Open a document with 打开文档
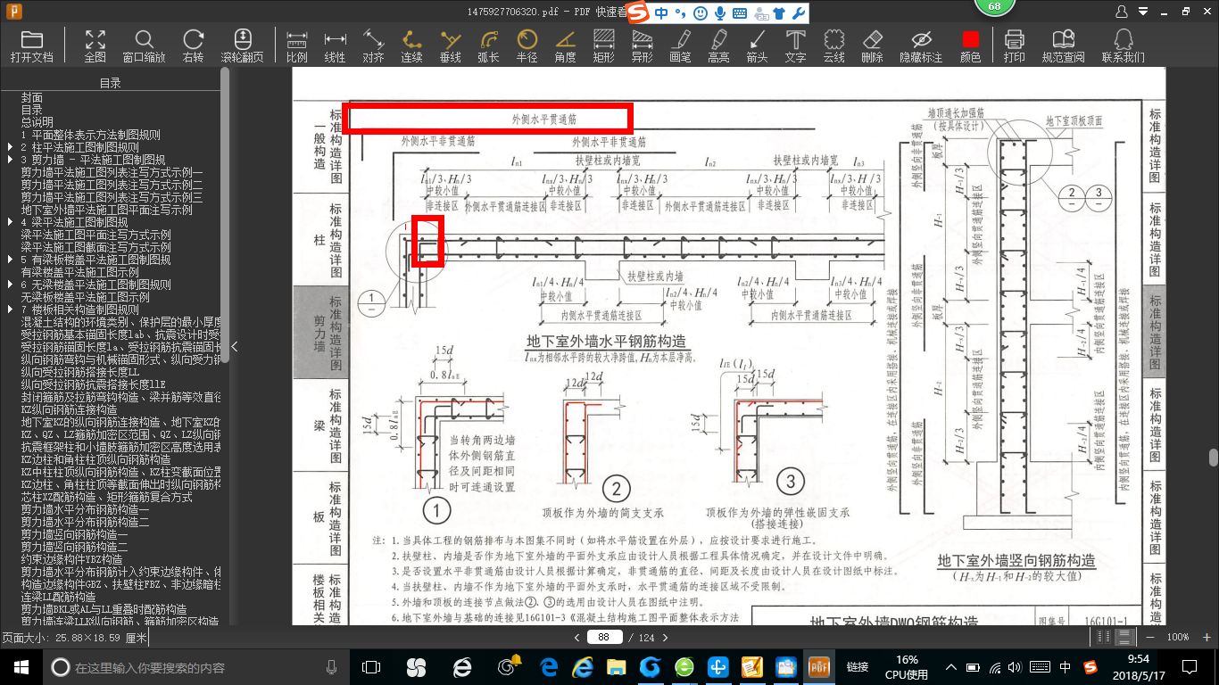 (32, 45)
